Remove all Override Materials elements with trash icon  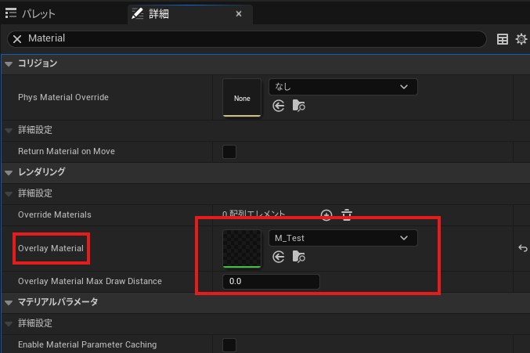point(347,214)
